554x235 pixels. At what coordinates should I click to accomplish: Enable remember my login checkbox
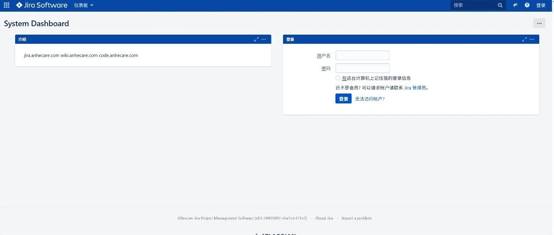[x=338, y=78]
